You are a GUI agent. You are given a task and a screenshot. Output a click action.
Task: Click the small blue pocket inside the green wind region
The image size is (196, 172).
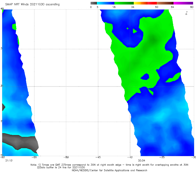pyautogui.click(x=145, y=77)
